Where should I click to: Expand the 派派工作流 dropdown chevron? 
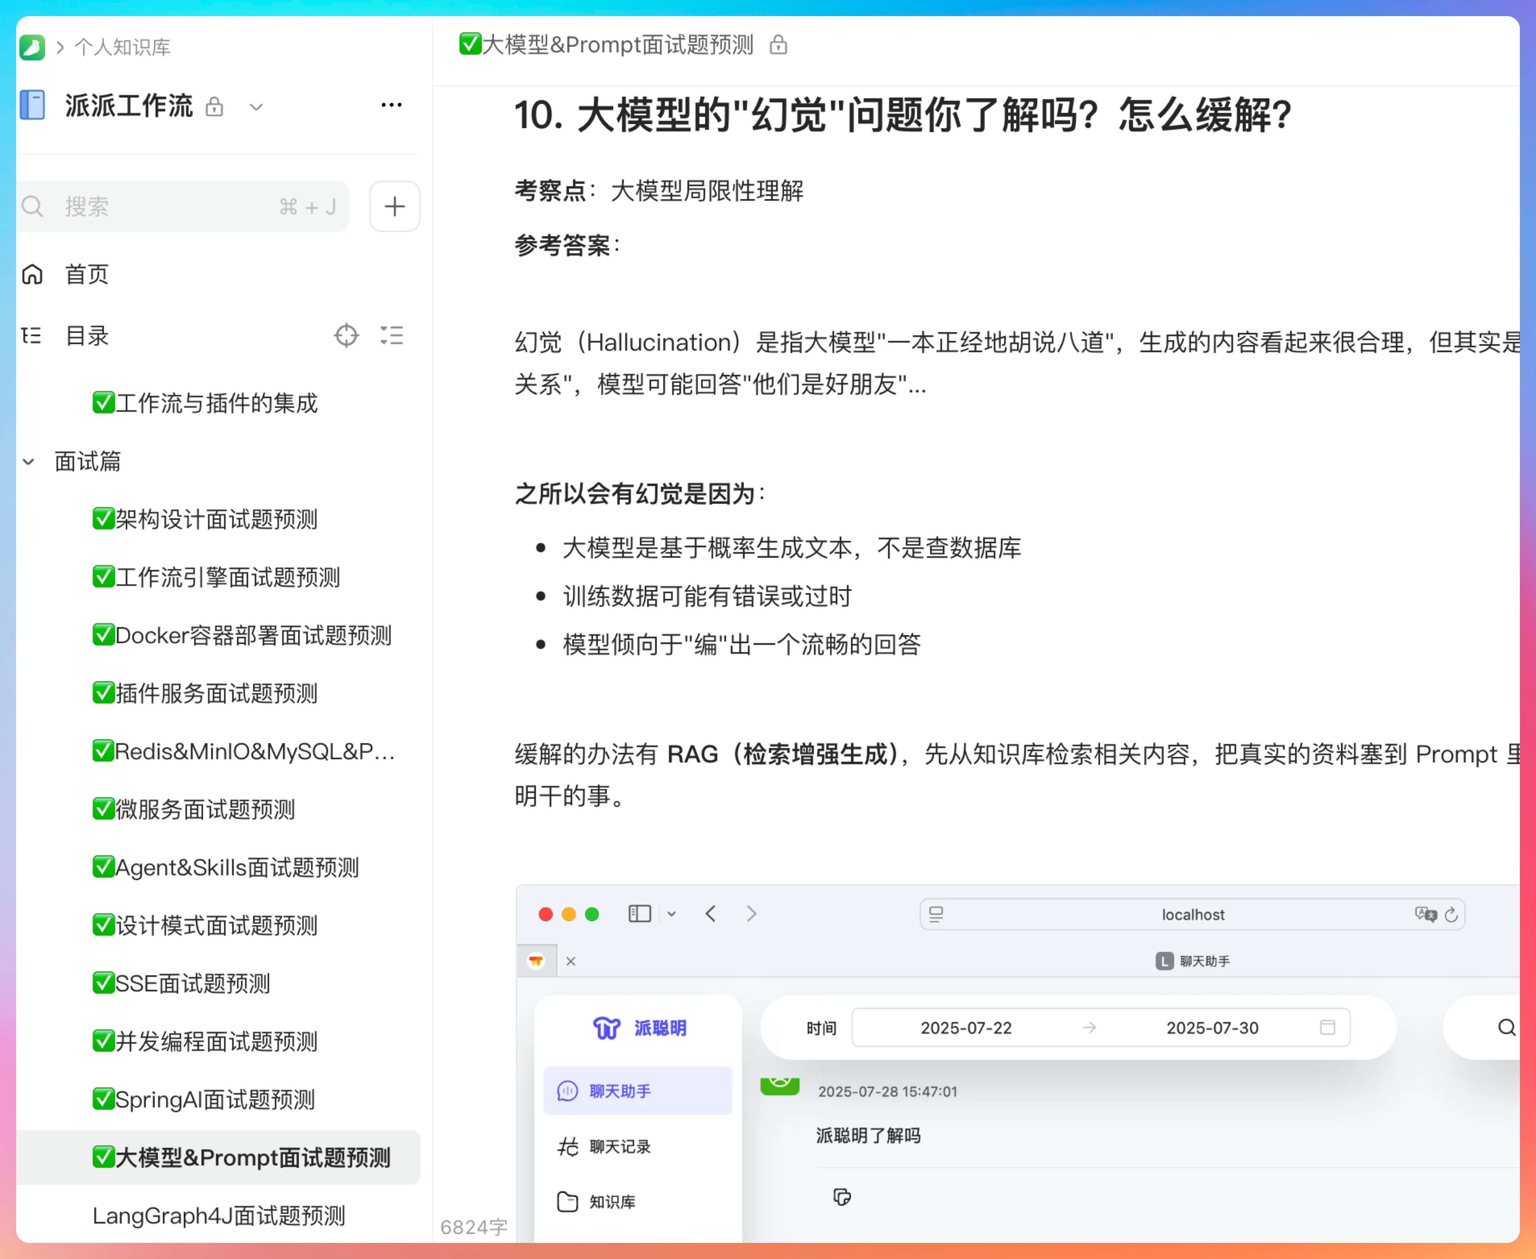tap(255, 107)
